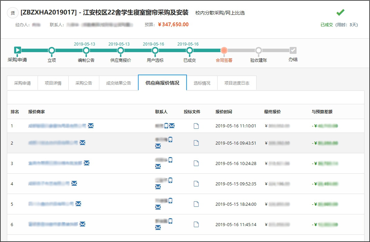Image resolution: width=370 pixels, height=242 pixels.
Task: Open bid document file in row 3
Action: tap(196, 163)
